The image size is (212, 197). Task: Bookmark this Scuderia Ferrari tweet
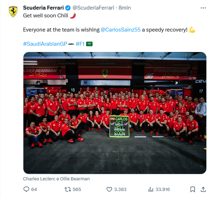tap(193, 189)
